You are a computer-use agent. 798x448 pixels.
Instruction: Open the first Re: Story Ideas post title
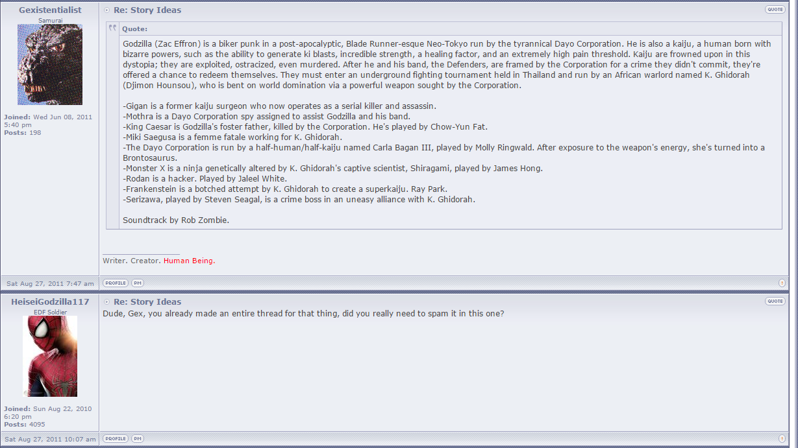pyautogui.click(x=147, y=10)
